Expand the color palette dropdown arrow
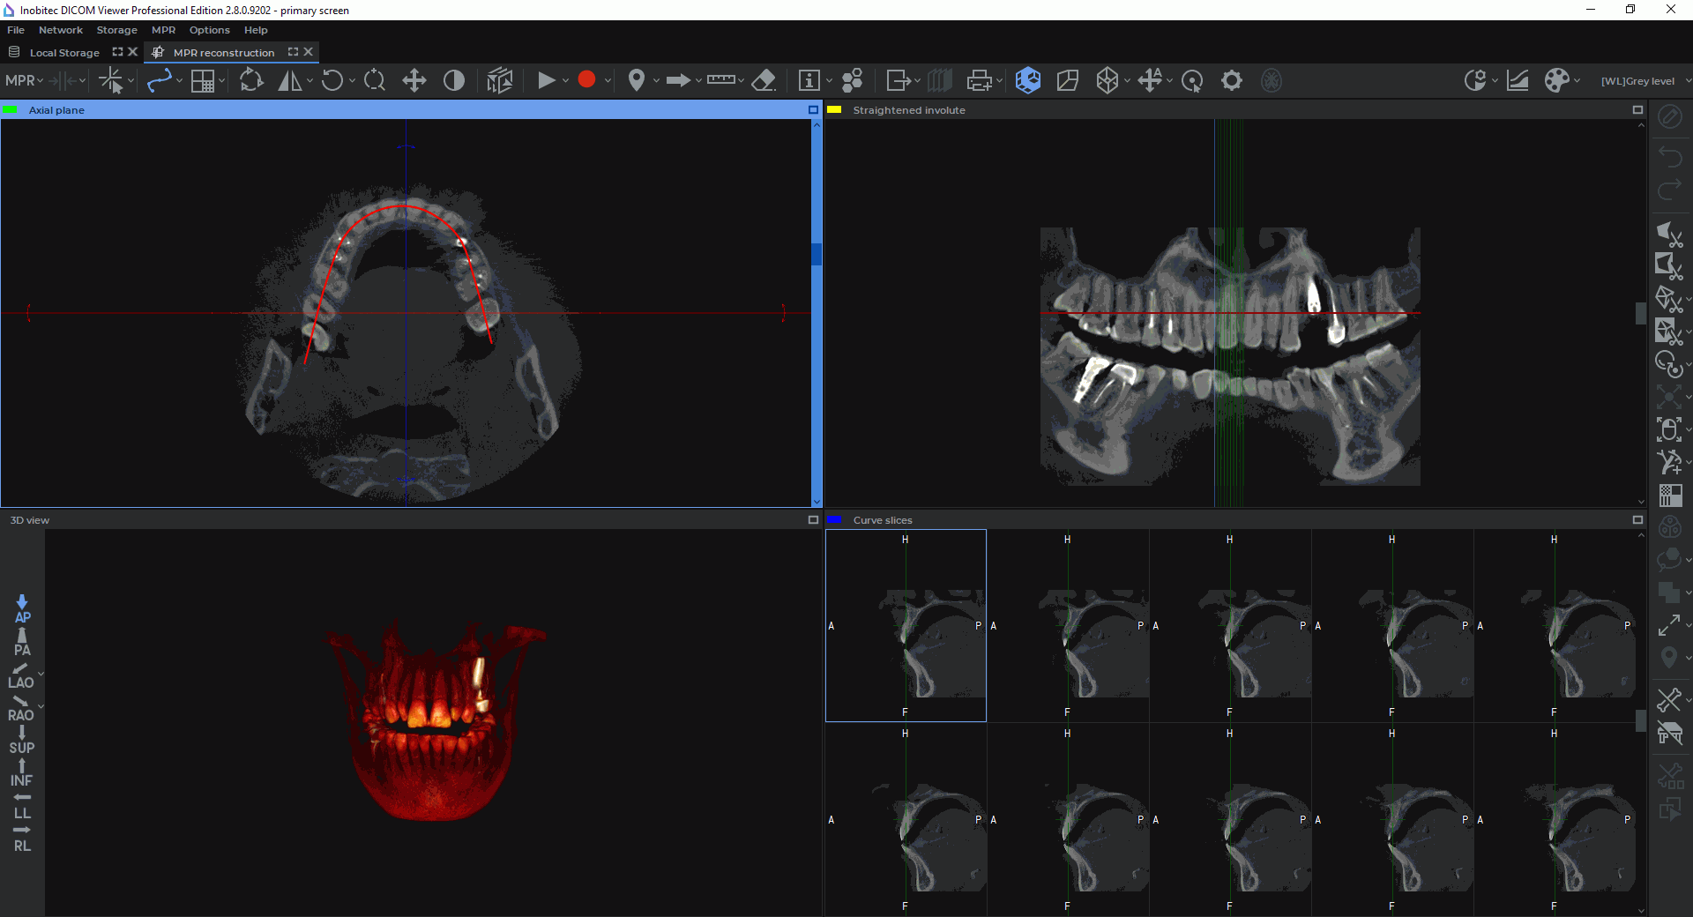 point(1577,81)
